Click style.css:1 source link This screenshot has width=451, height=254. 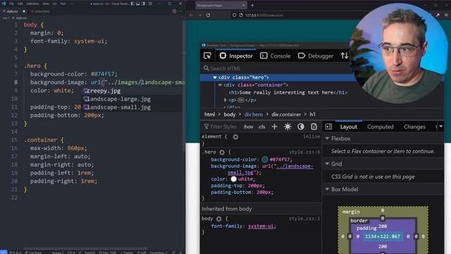[304, 219]
